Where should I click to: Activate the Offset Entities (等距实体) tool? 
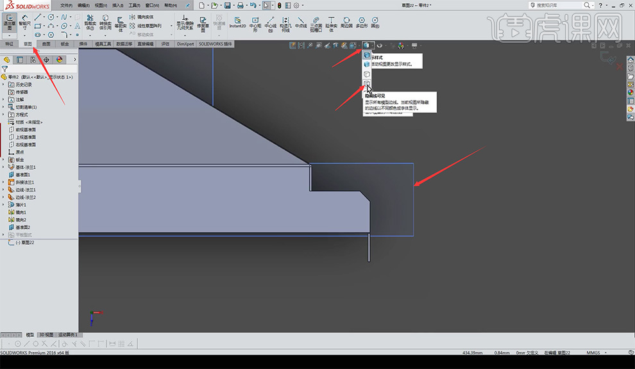click(121, 22)
